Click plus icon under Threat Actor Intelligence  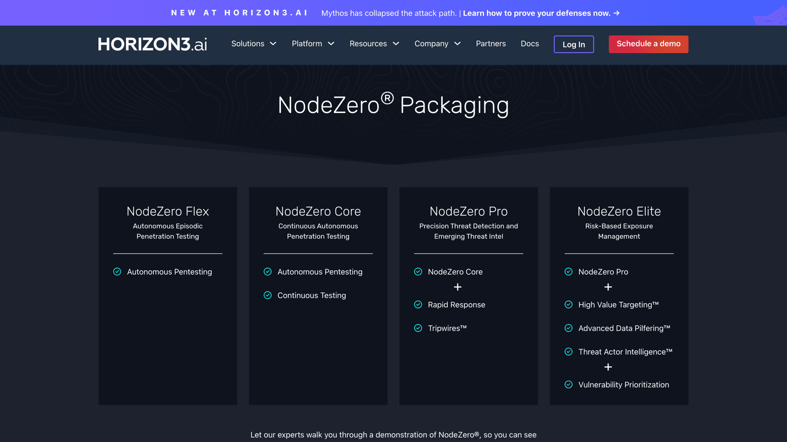608,367
